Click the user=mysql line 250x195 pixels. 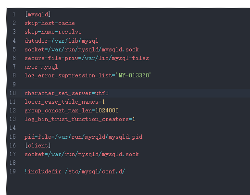point(41,67)
